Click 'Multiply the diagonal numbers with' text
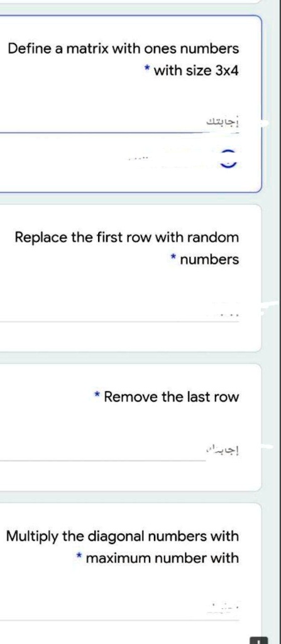Screen dimensions: 281x644 click(123, 536)
